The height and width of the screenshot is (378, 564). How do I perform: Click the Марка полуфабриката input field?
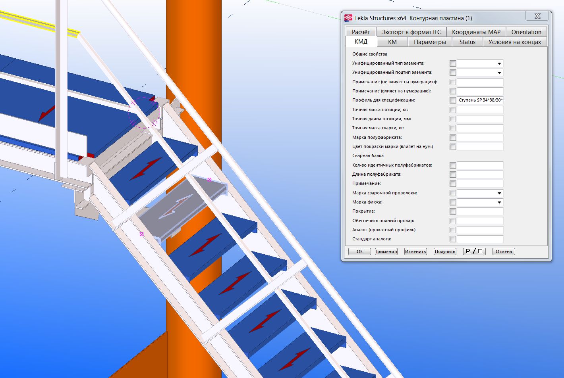pyautogui.click(x=480, y=138)
